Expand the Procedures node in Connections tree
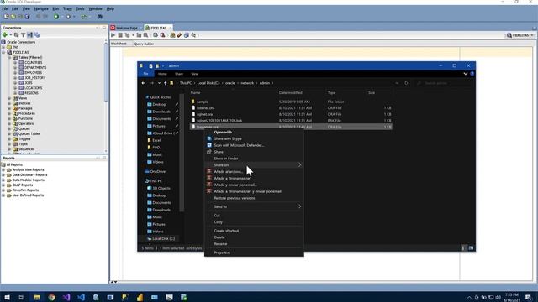Image resolution: width=538 pixels, height=302 pixels. pyautogui.click(x=9, y=113)
